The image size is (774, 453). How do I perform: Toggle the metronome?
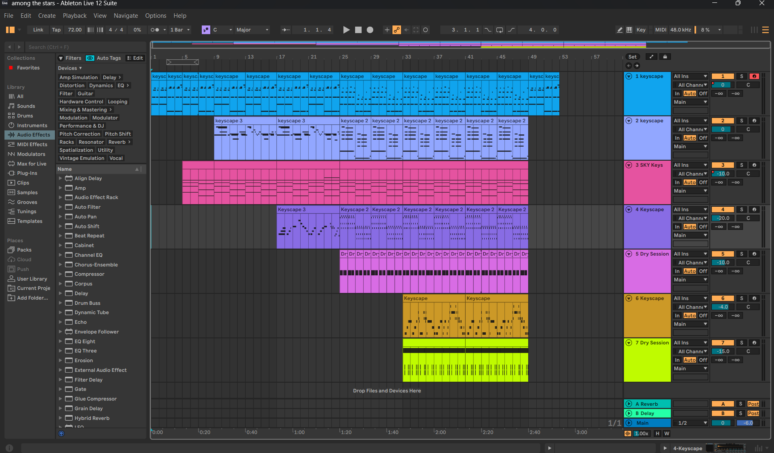point(155,30)
